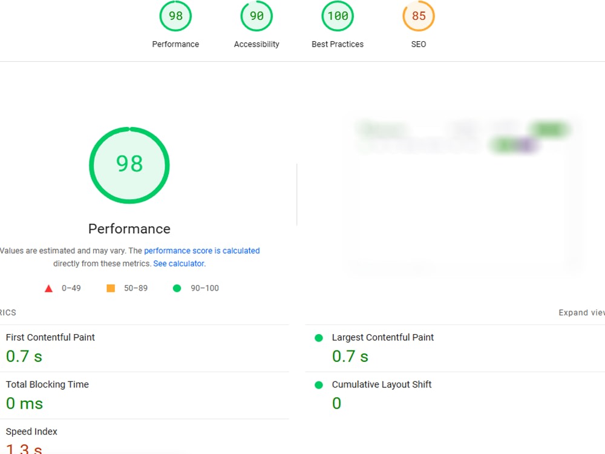Click the 90–100 legend range text

pos(204,288)
